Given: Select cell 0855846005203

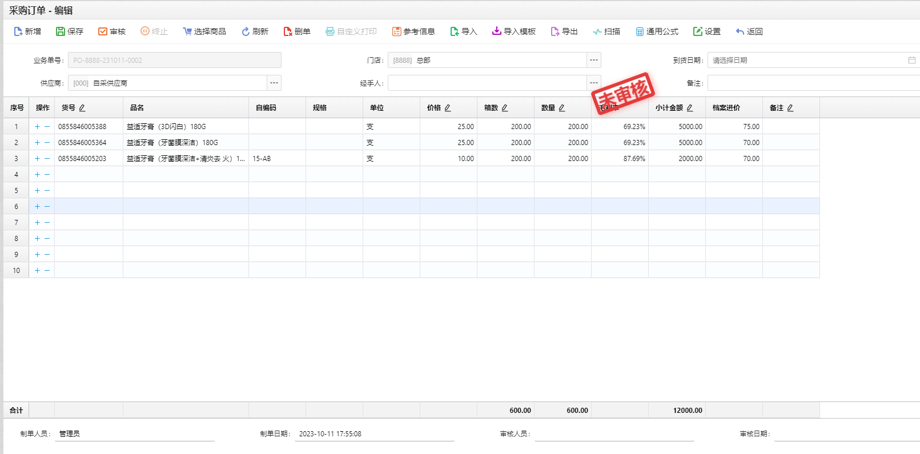Looking at the screenshot, I should click(89, 159).
